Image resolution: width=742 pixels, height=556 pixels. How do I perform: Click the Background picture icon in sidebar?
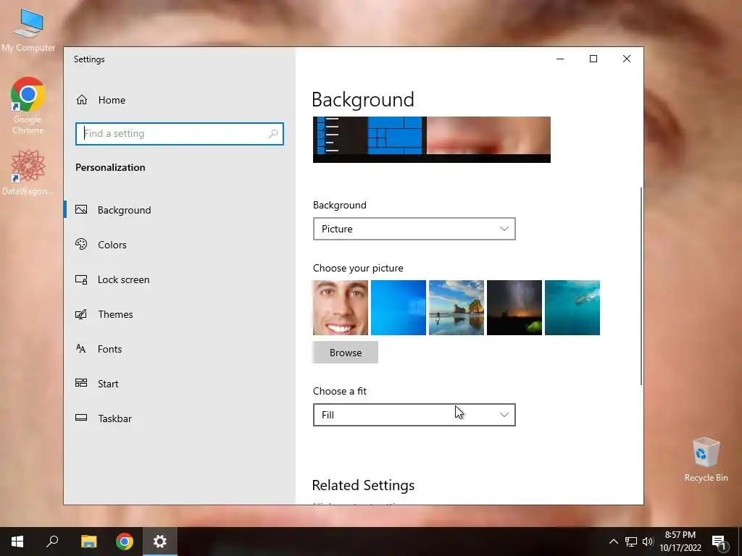click(81, 209)
